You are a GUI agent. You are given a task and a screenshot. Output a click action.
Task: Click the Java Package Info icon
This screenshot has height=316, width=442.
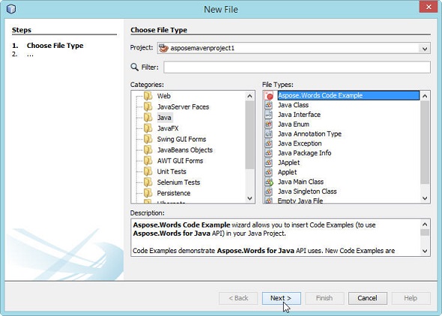pos(269,153)
